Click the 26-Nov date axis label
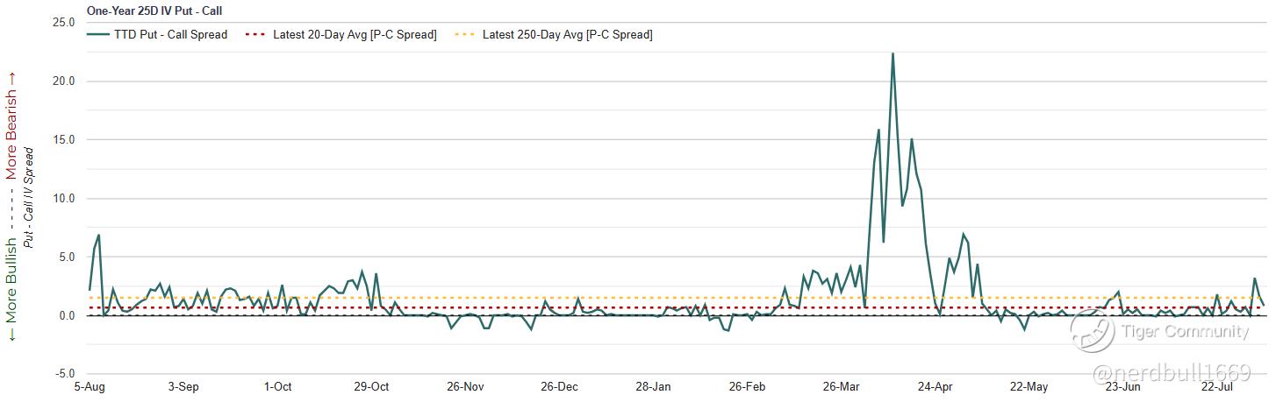The image size is (1276, 402). click(465, 386)
